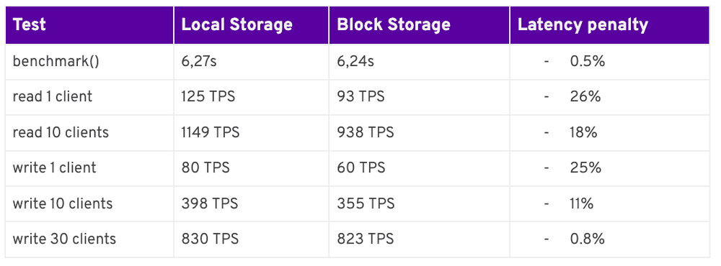Select the write 30 clients cell
The height and width of the screenshot is (266, 721).
pyautogui.click(x=64, y=239)
